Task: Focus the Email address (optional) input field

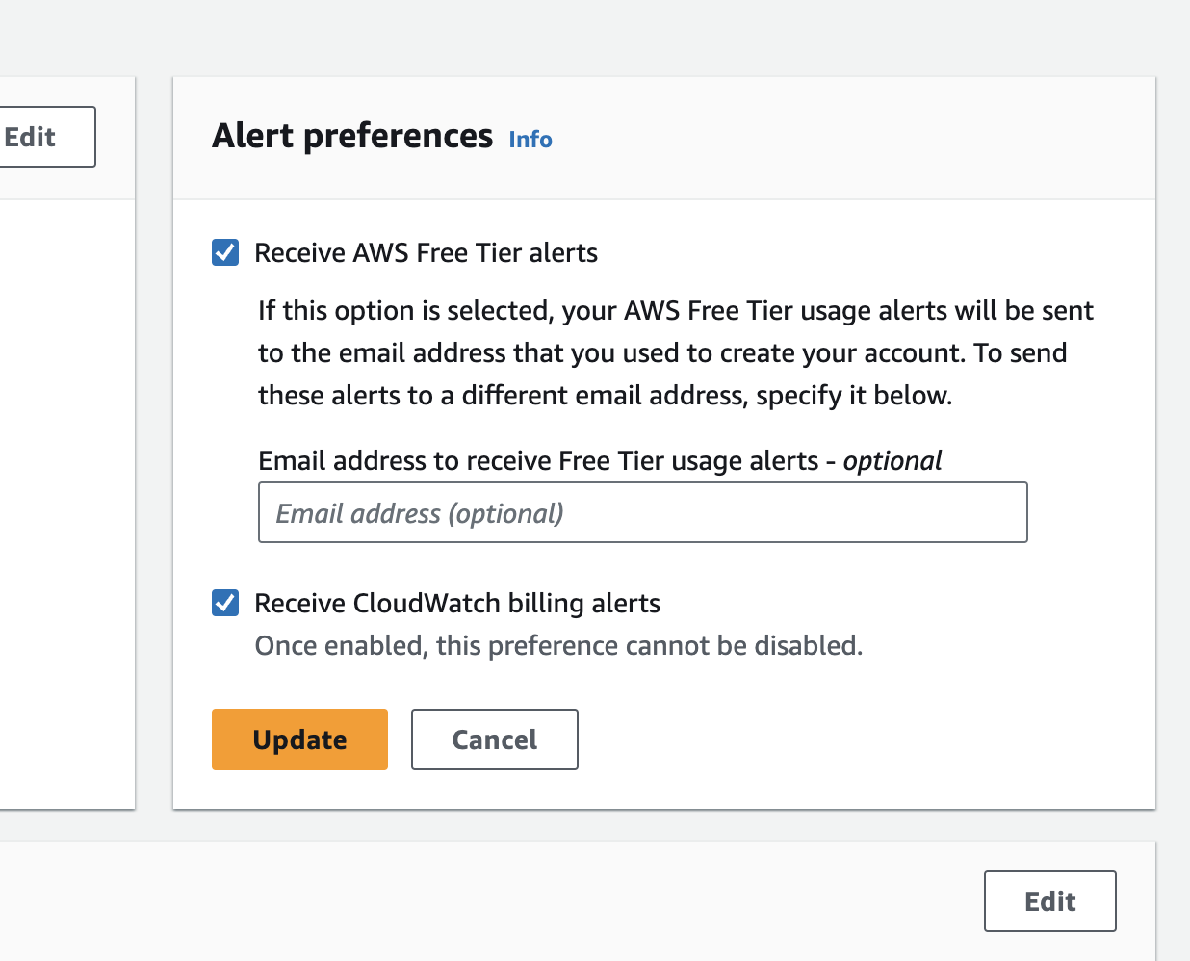Action: tap(642, 512)
